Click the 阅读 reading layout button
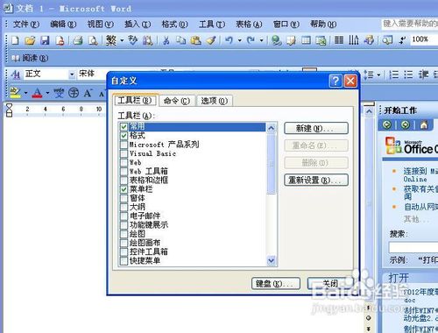Screen dimensions: 438x333 30,58
